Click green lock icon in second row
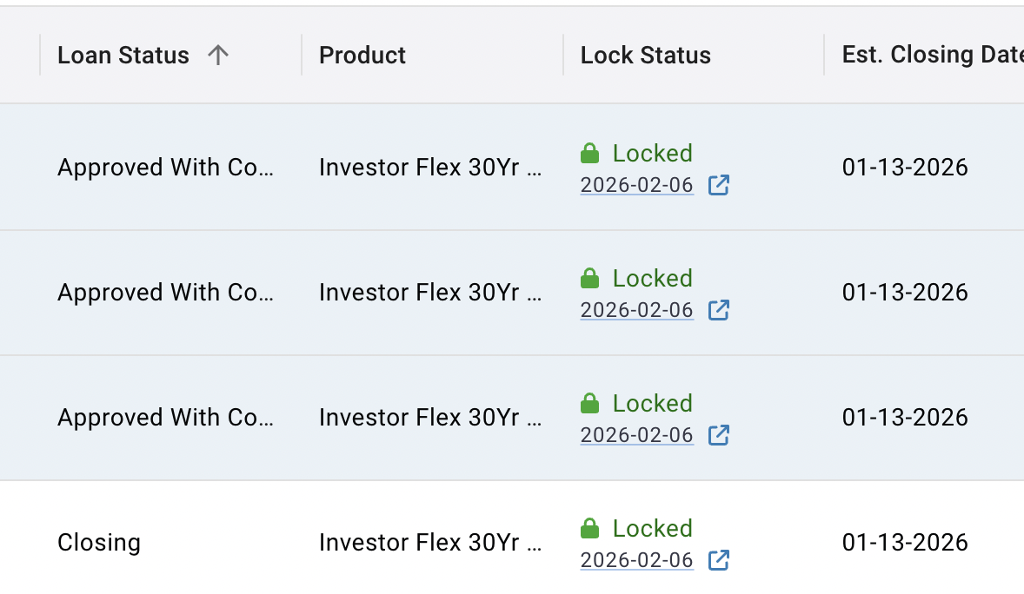Screen dimensions: 1024x594 (589, 278)
